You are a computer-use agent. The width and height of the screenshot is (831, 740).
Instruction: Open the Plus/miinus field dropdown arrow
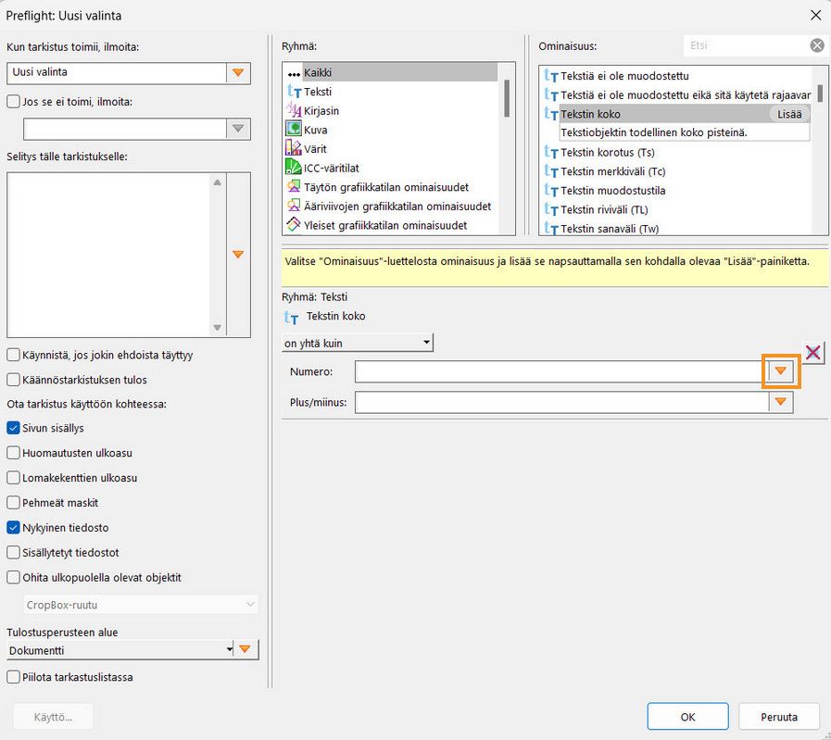tap(781, 402)
